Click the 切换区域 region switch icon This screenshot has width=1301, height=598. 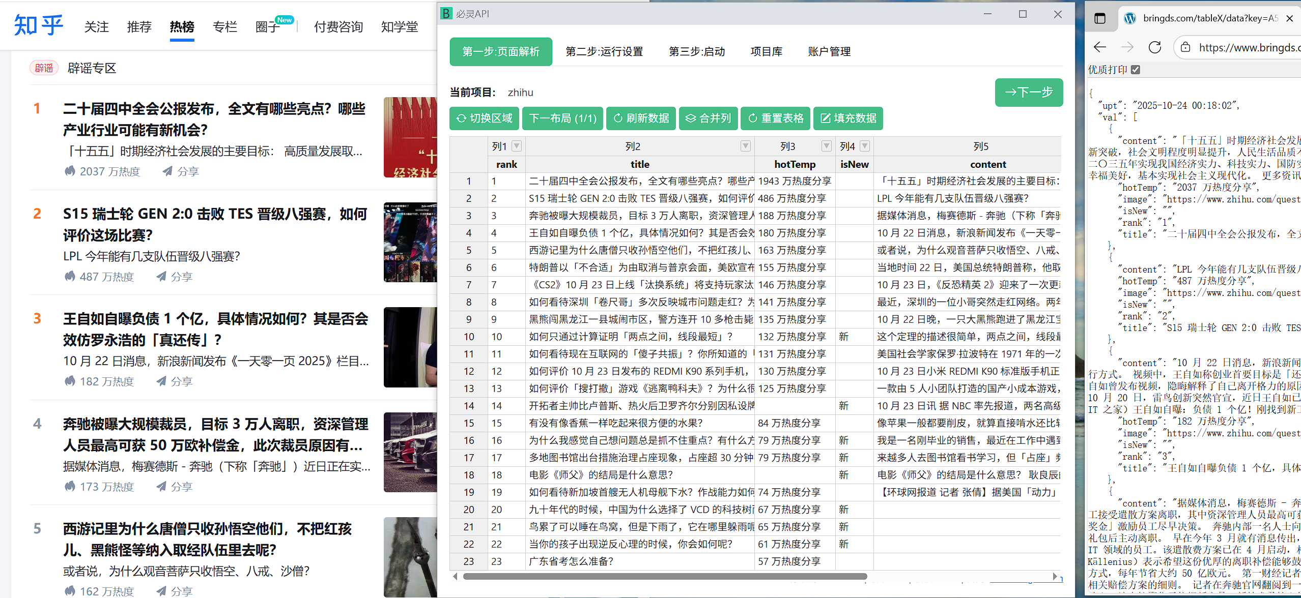(x=461, y=118)
